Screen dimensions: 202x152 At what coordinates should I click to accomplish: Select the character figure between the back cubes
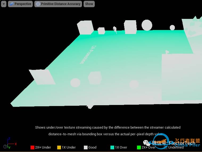point(115,29)
